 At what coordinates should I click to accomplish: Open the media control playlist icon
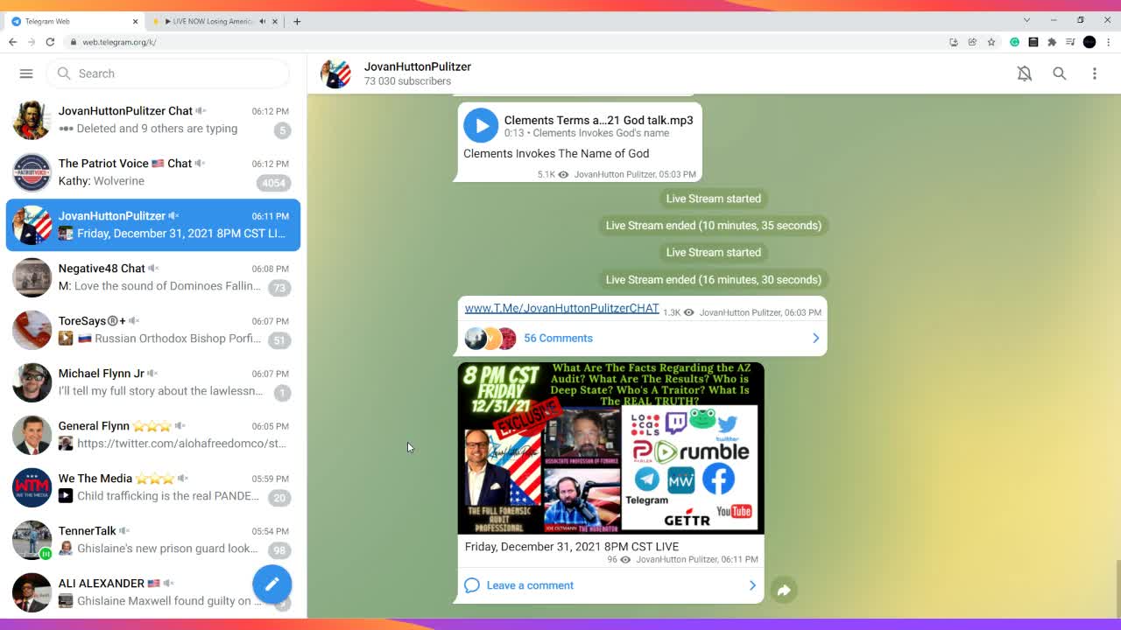tap(1070, 42)
